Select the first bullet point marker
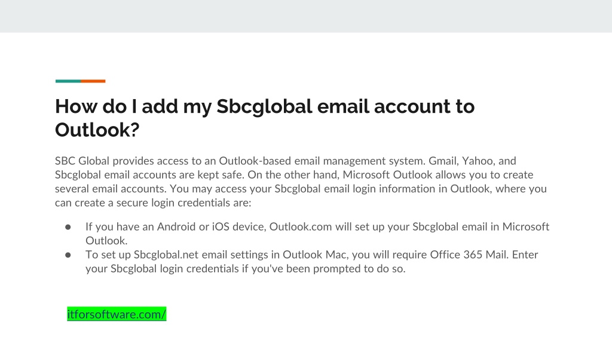This screenshot has width=612, height=344. pyautogui.click(x=68, y=227)
